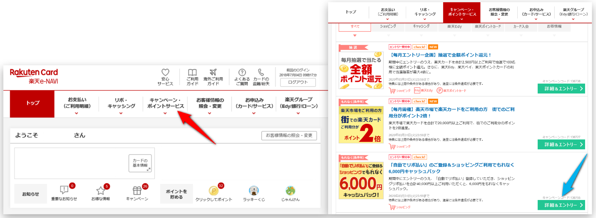Open 楽天グループ menu in left window

point(299,103)
